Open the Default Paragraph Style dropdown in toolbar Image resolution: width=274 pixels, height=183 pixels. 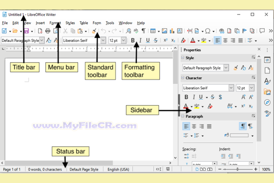pos(42,40)
